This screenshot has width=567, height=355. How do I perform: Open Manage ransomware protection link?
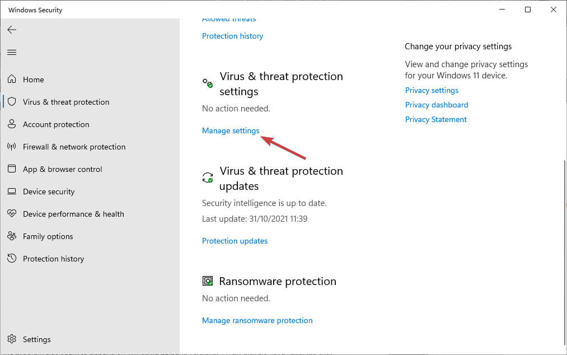(257, 321)
